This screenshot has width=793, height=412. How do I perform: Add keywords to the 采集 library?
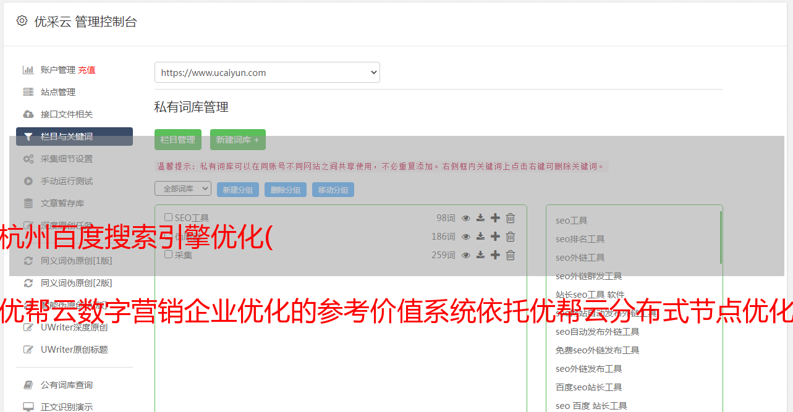point(495,255)
